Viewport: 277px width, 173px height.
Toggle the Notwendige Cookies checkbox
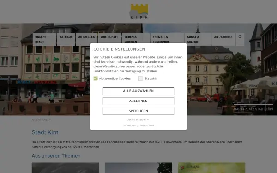pyautogui.click(x=96, y=78)
